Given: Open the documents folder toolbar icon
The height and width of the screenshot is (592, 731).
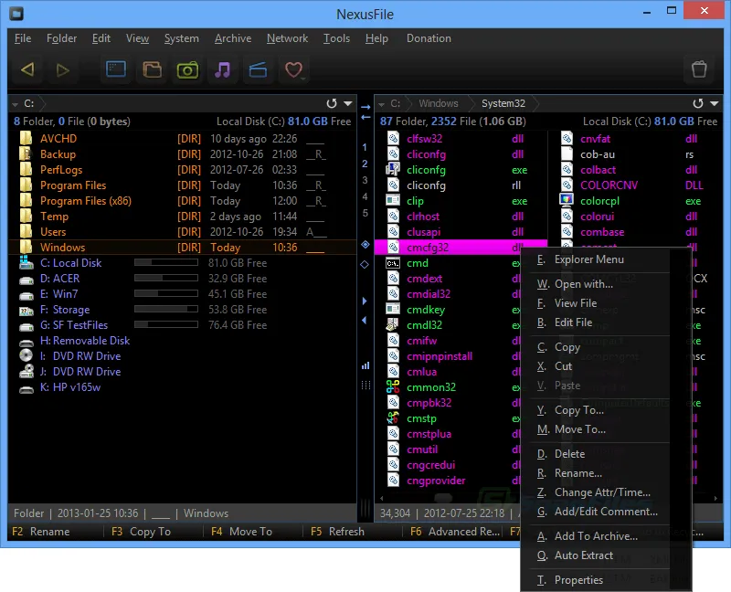Looking at the screenshot, I should coord(152,69).
